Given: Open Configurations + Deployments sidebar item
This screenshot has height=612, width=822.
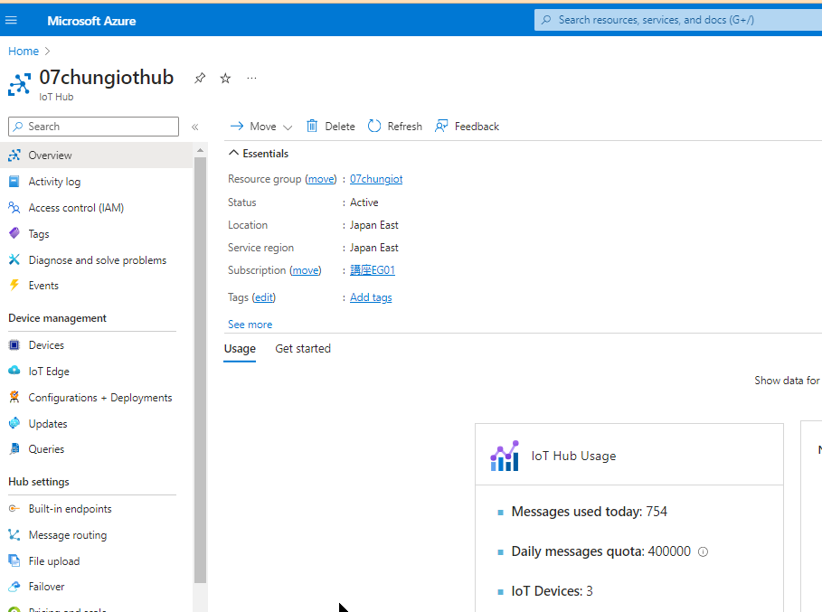Looking at the screenshot, I should (97, 397).
